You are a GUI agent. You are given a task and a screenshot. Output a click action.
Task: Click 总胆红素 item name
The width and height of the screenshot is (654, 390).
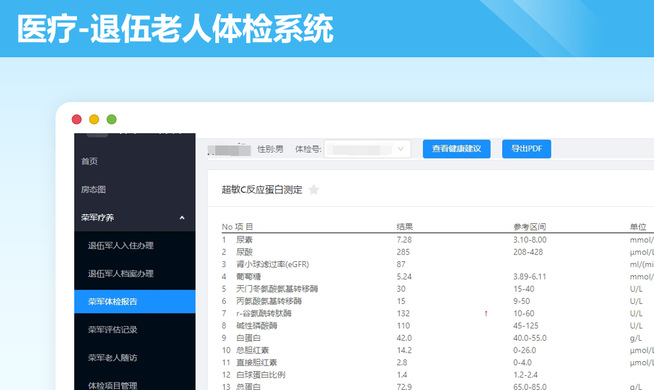click(253, 350)
